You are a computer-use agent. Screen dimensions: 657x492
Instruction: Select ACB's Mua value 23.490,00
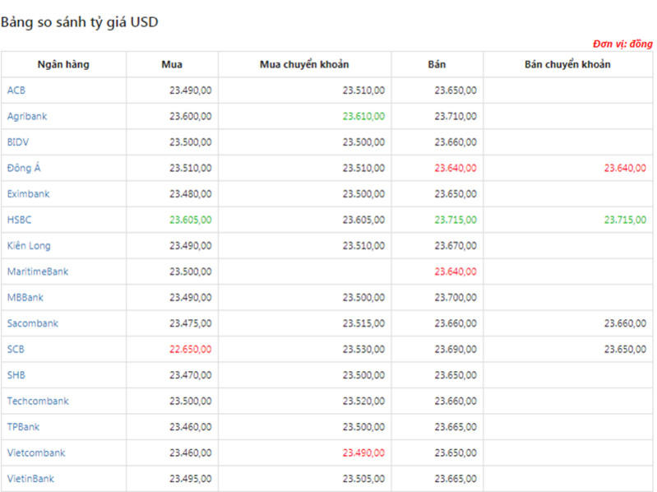(x=190, y=91)
